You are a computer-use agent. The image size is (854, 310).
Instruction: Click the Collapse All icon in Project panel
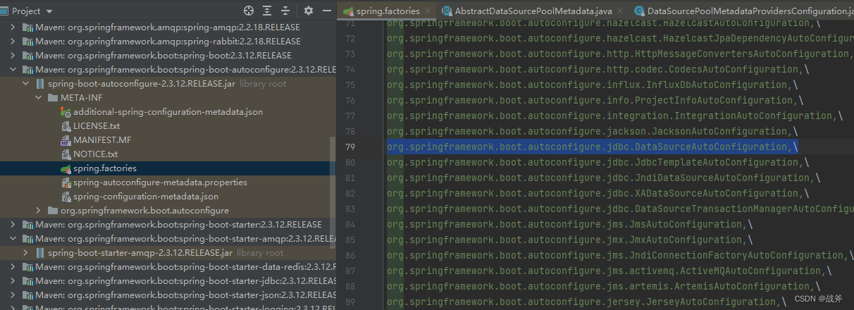coord(286,11)
